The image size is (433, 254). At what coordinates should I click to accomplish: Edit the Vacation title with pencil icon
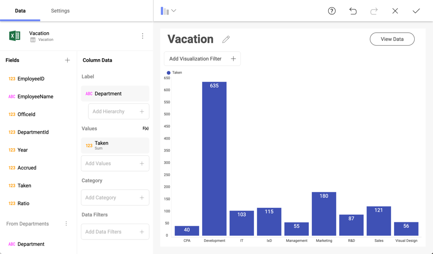[226, 39]
